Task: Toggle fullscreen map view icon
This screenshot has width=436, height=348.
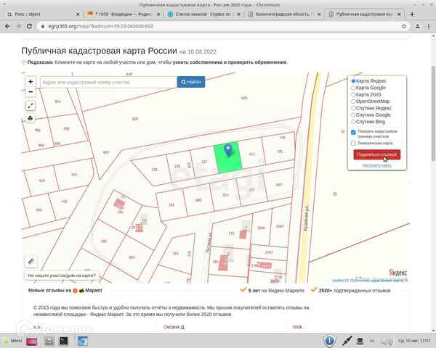Action: point(31,106)
